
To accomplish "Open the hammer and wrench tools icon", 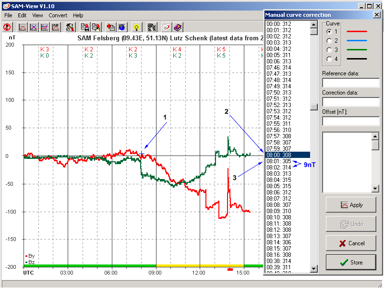I will point(70,27).
